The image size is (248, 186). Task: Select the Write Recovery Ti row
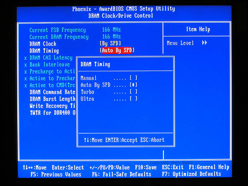coord(52,106)
